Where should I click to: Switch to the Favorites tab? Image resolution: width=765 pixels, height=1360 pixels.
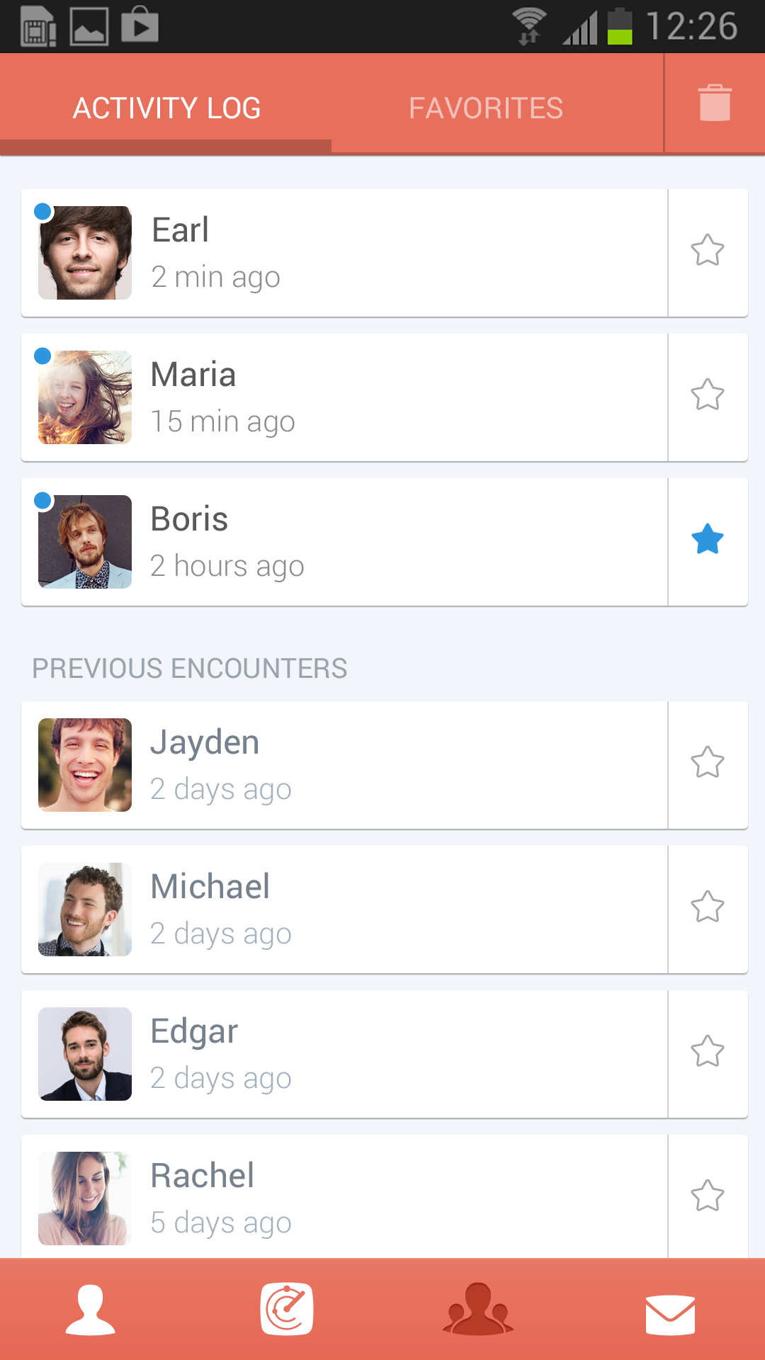click(486, 108)
